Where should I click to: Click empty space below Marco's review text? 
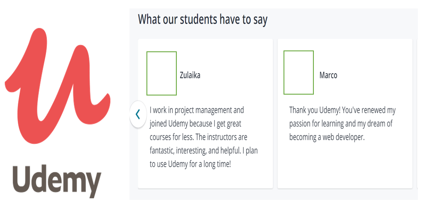tap(345, 165)
